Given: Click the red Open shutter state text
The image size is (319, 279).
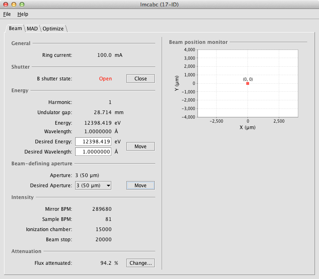Looking at the screenshot, I should (x=105, y=79).
